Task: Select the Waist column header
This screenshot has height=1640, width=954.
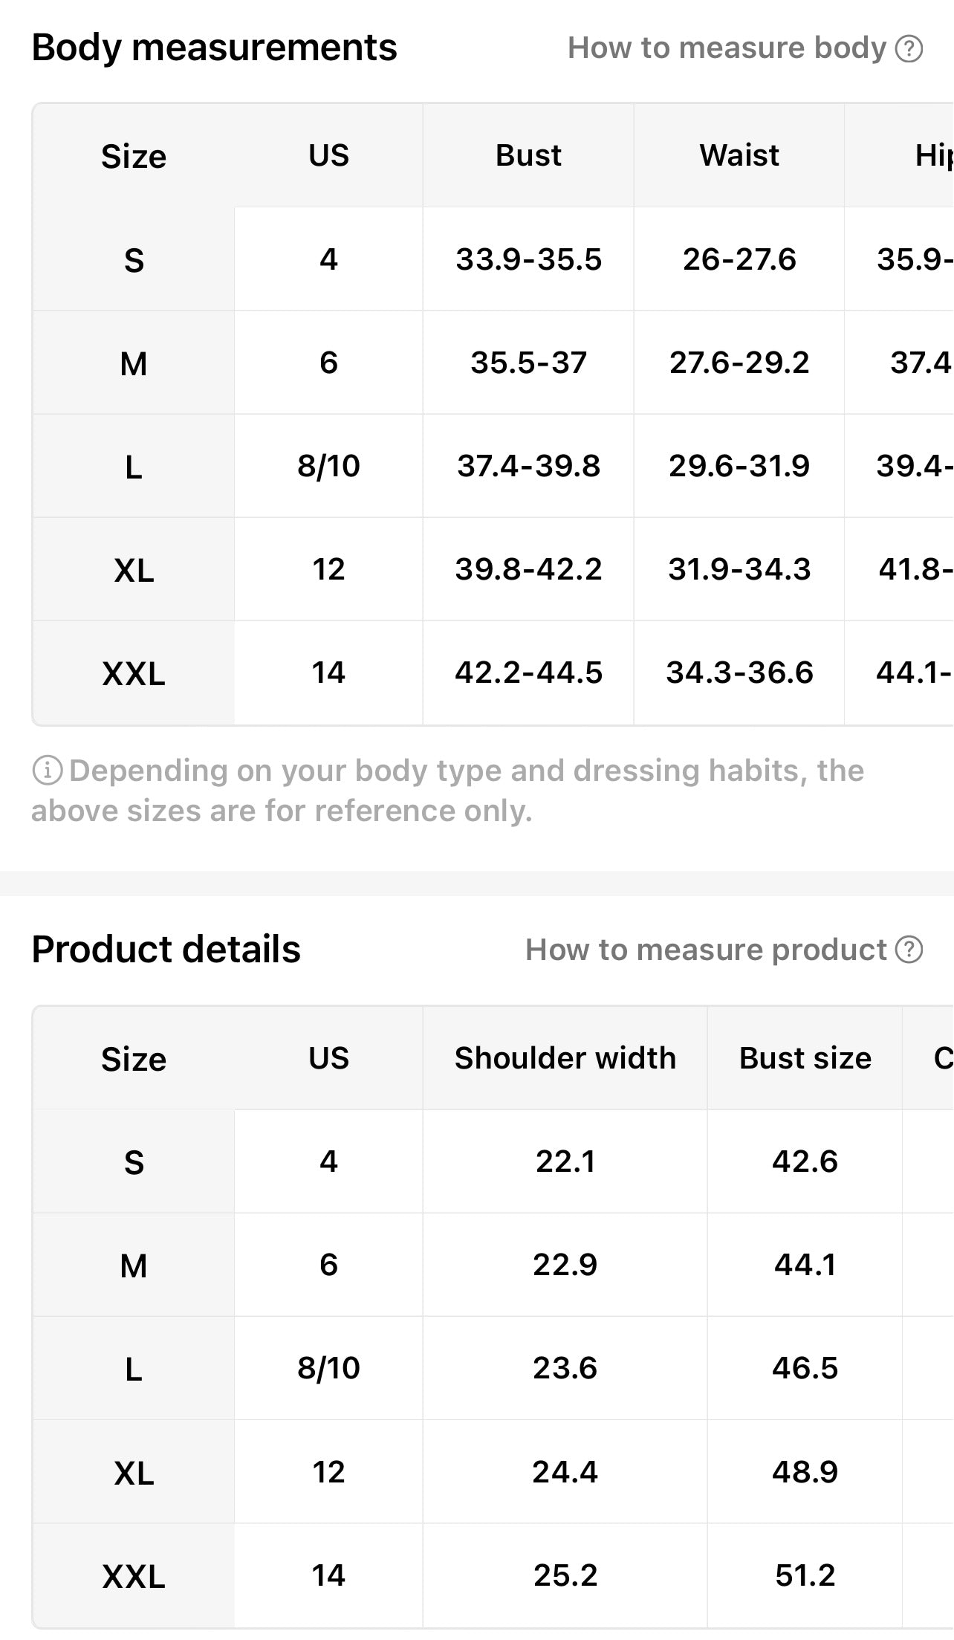Action: [739, 155]
